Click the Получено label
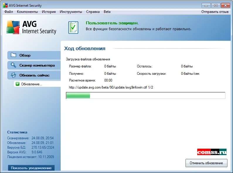The image size is (233, 173). point(76,74)
